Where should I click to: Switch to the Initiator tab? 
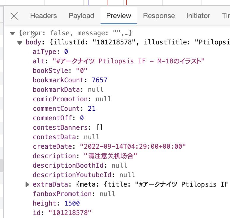coord(198,16)
